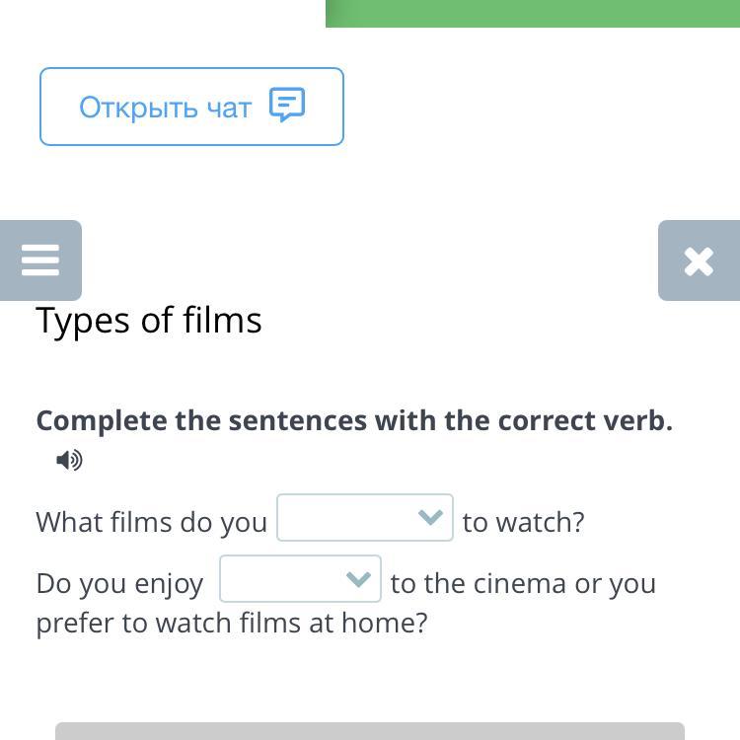Open the verb dropdown after 'What films do you'
This screenshot has height=740, width=740.
pos(364,518)
